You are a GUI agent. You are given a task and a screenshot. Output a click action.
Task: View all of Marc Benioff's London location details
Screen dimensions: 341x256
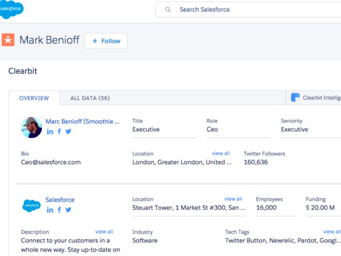coord(221,153)
